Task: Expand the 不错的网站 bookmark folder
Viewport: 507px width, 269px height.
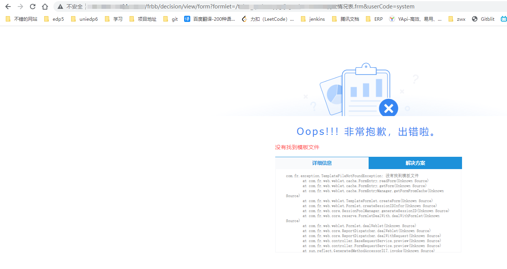Action: 22,19
